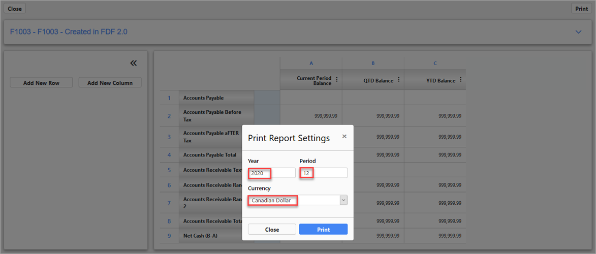
Task: Open the Currency dropdown arrow
Action: pos(343,200)
